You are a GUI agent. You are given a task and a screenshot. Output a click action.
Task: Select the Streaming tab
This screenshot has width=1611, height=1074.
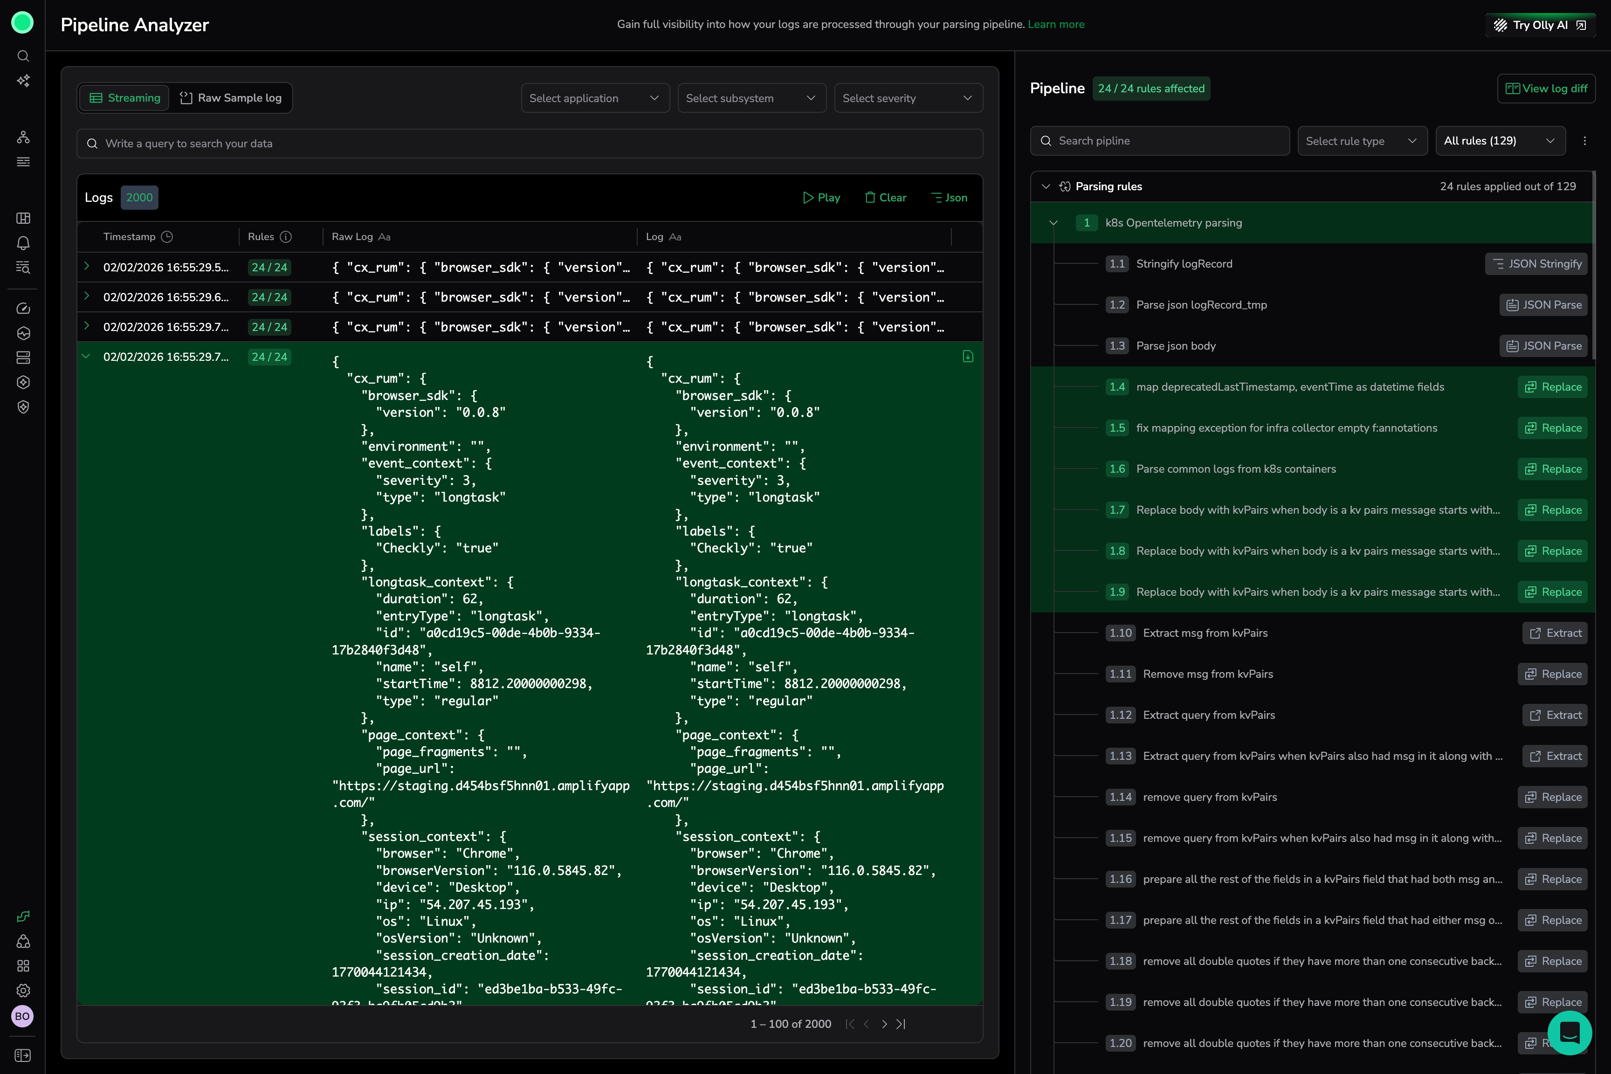click(124, 98)
